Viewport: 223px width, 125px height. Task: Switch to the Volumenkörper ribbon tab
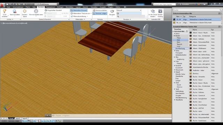point(18,7)
